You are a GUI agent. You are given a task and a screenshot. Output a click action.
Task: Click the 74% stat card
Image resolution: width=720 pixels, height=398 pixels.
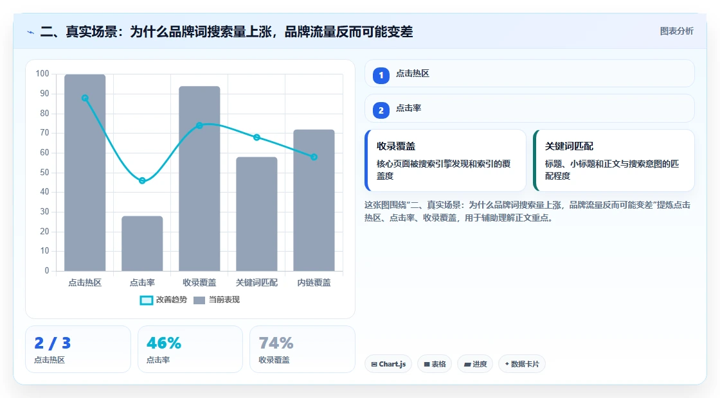(303, 349)
